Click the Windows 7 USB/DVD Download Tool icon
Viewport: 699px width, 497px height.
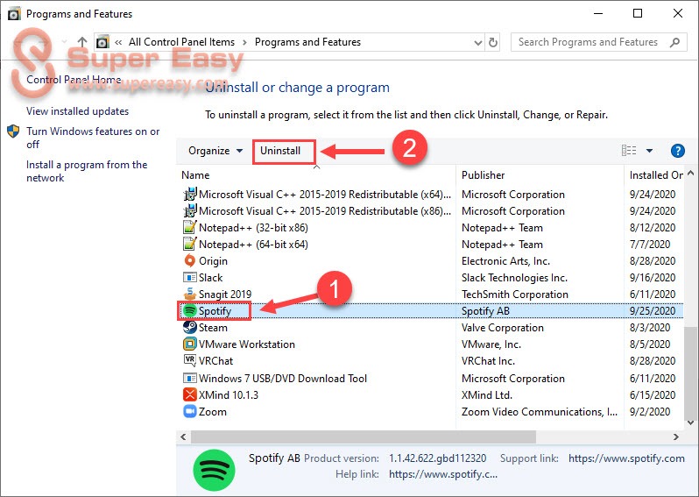coord(190,378)
